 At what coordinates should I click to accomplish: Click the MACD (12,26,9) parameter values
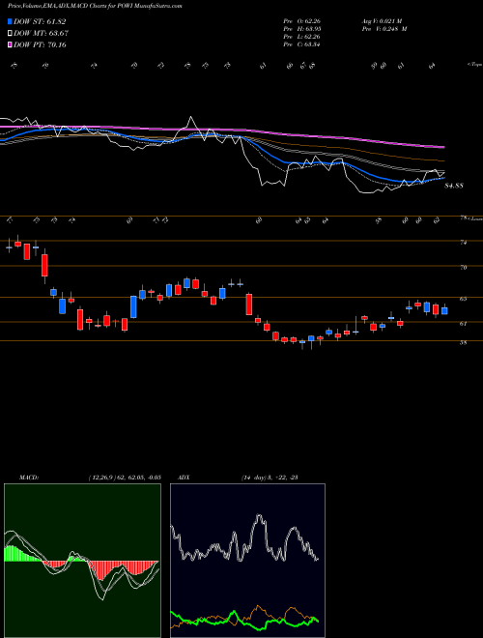click(x=125, y=478)
